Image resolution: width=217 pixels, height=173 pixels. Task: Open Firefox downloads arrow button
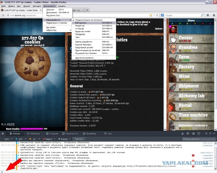click(208, 15)
